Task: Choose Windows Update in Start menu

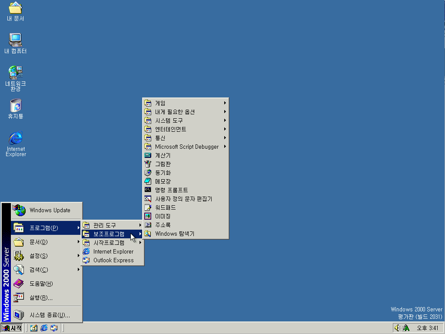Action: click(x=46, y=210)
